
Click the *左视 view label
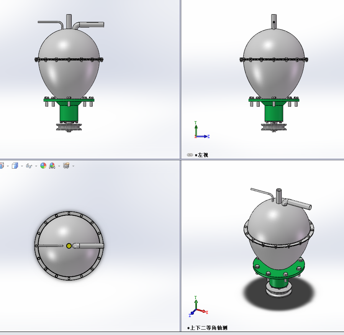click(201, 155)
